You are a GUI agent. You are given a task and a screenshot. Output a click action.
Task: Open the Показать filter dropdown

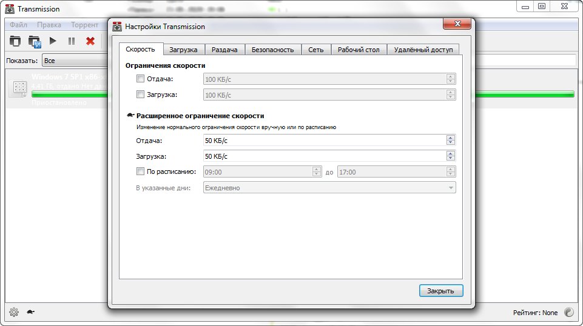pos(75,61)
